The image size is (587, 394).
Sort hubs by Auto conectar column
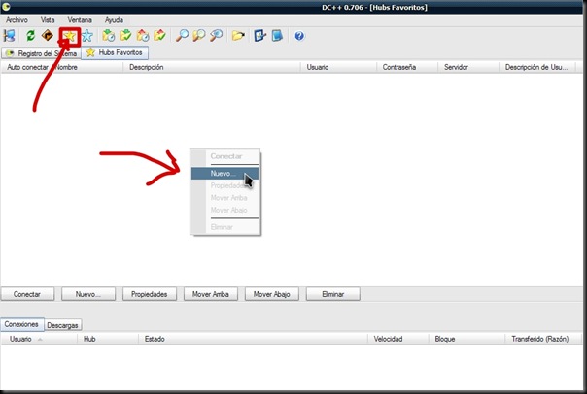[x=27, y=67]
